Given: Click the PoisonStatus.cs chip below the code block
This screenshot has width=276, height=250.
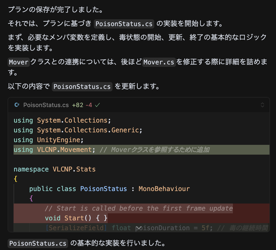Looking at the screenshot, I should [x=37, y=243].
